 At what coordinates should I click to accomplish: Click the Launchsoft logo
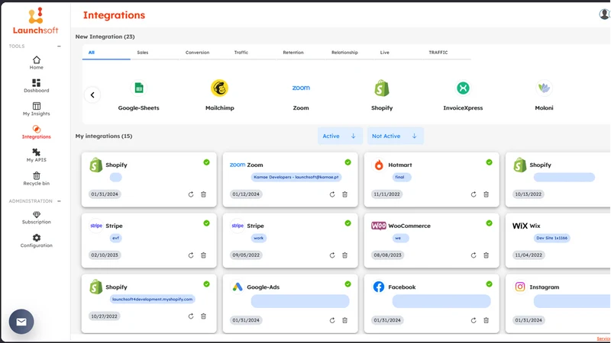[x=35, y=21]
